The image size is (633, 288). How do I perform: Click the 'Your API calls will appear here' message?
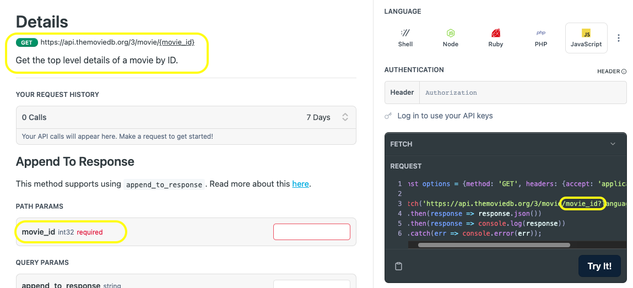point(117,137)
